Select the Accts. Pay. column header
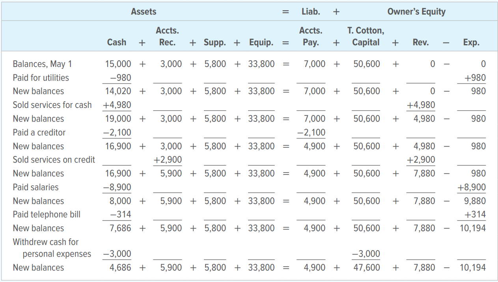The width and height of the screenshot is (498, 282). tap(311, 37)
